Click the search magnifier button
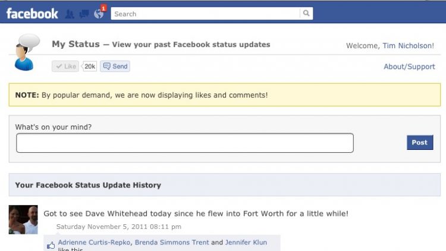The image size is (446, 251). (306, 13)
